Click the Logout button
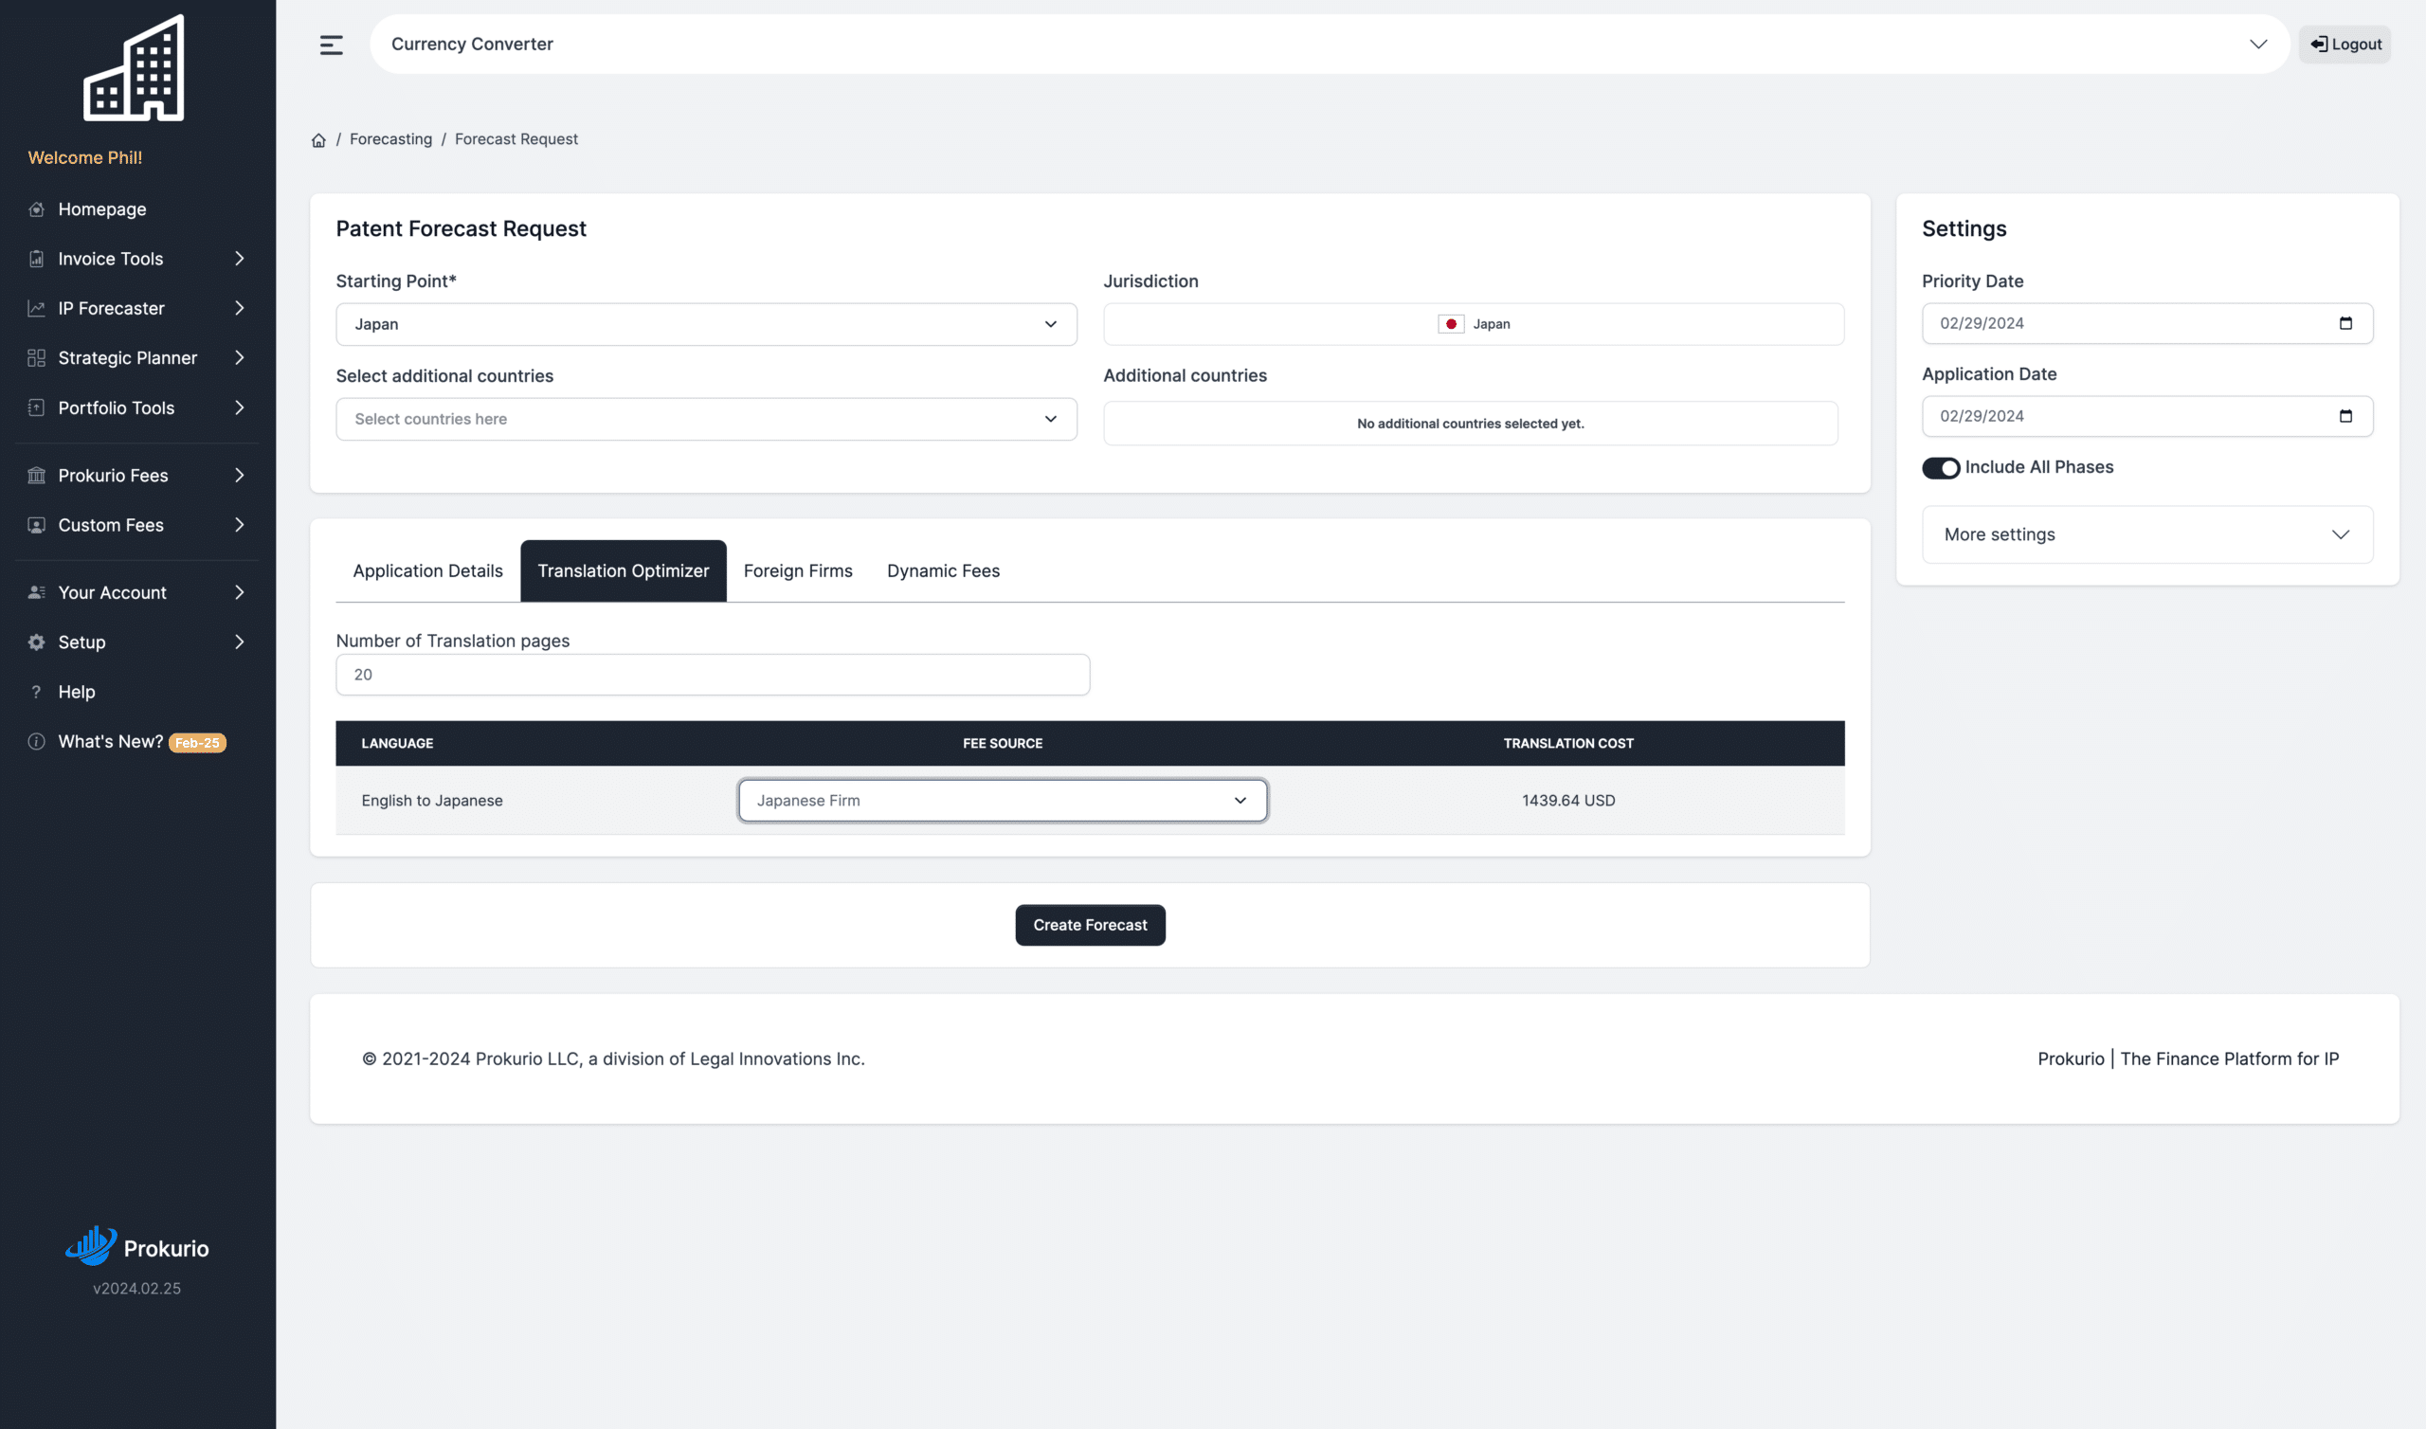Viewport: 2426px width, 1429px height. coord(2345,45)
